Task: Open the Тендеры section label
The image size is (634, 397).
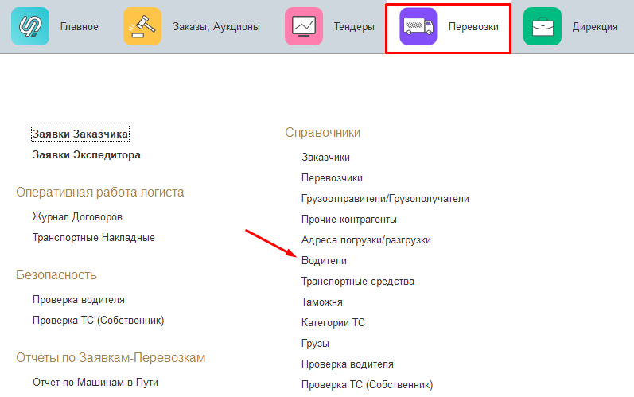Action: coord(354,27)
